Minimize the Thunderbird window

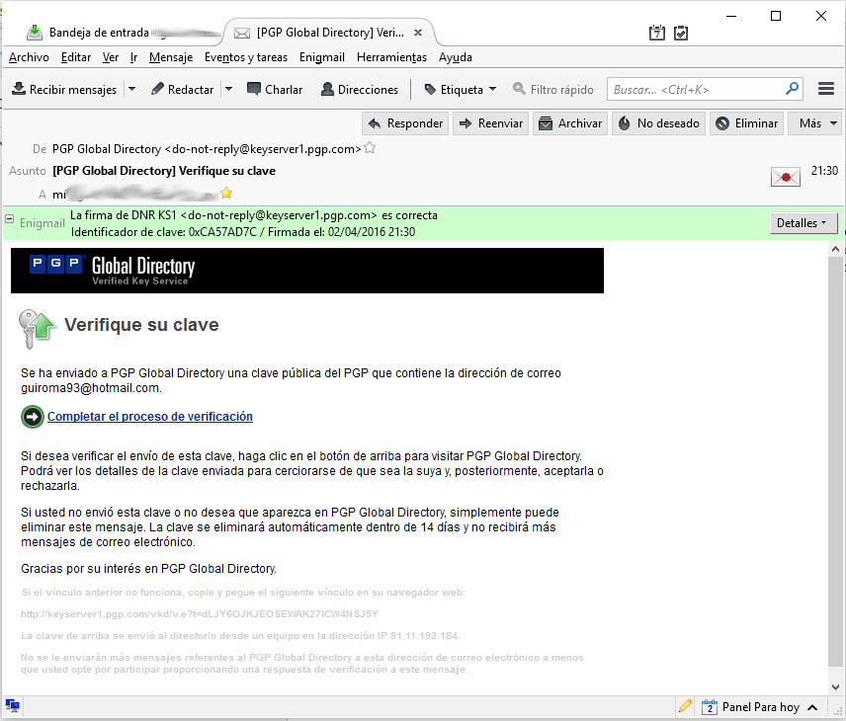[x=731, y=16]
